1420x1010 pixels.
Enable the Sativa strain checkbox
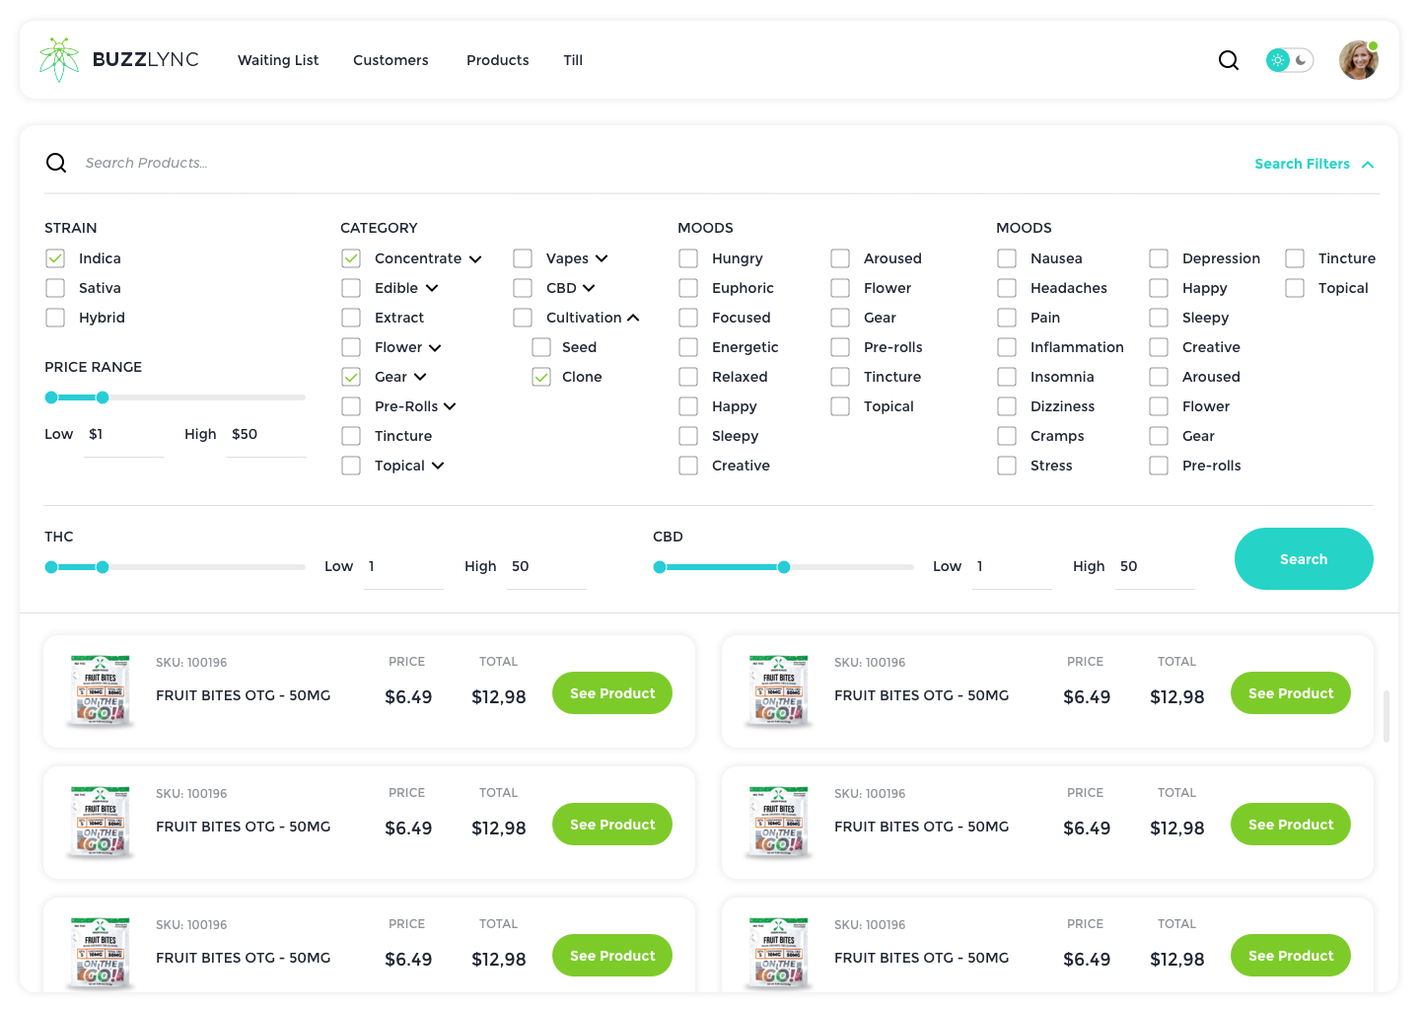coord(55,288)
